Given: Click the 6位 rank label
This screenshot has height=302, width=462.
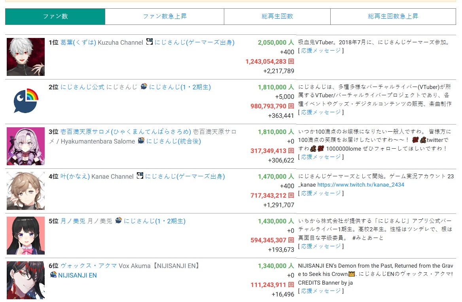Looking at the screenshot, I should pyautogui.click(x=54, y=266).
